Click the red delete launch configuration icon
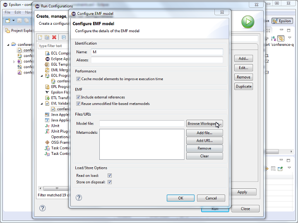 [54, 37]
